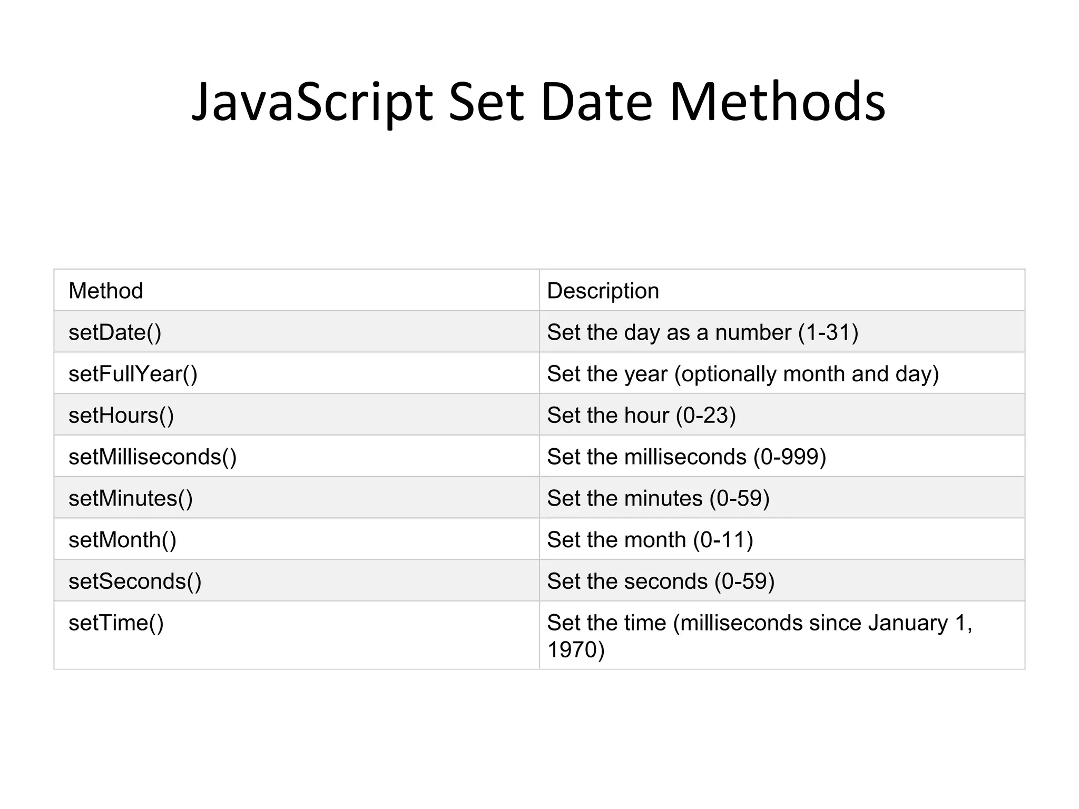The width and height of the screenshot is (1079, 809).
Task: Click the word Methods in the slide title
Action: tap(777, 102)
